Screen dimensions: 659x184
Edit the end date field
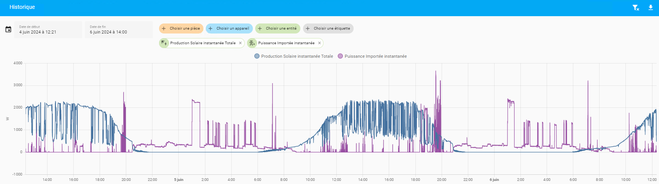(119, 30)
